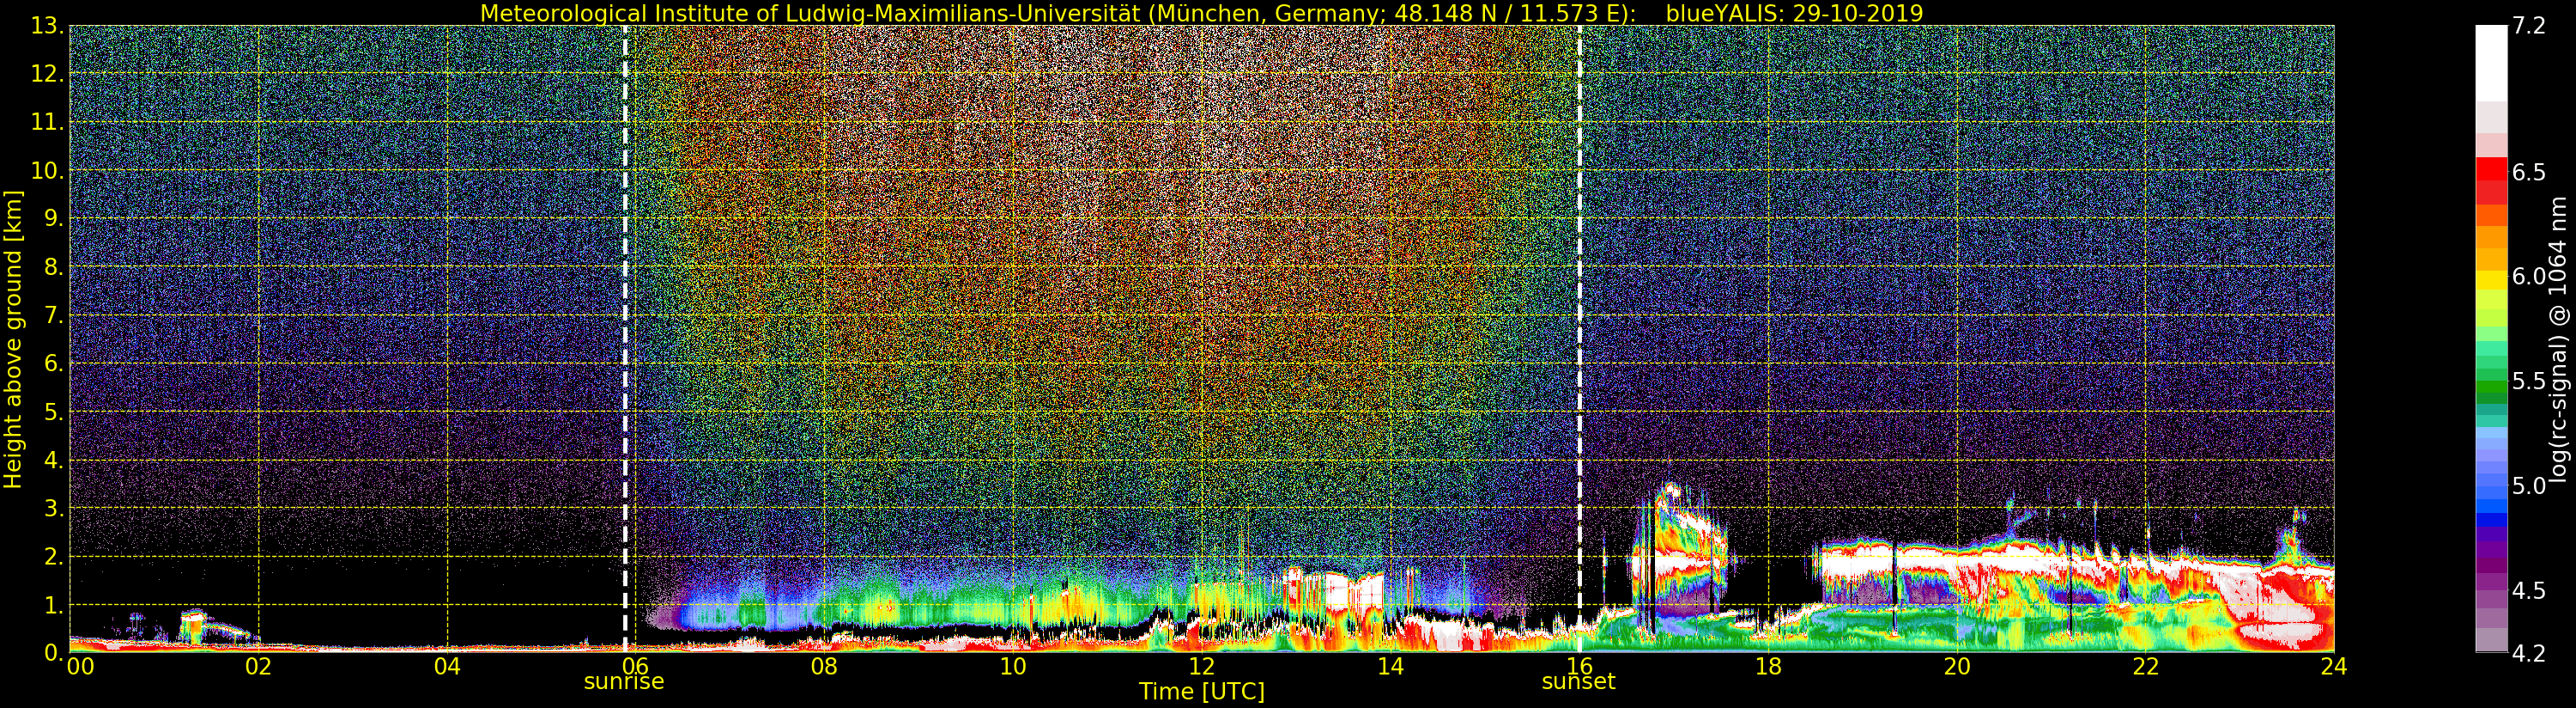Click the '18' time axis tick label
Viewport: 2576px width, 708px height.
[x=1768, y=666]
